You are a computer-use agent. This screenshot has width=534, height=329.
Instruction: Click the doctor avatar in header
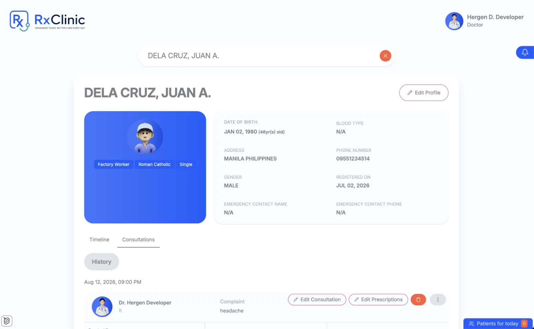(454, 21)
